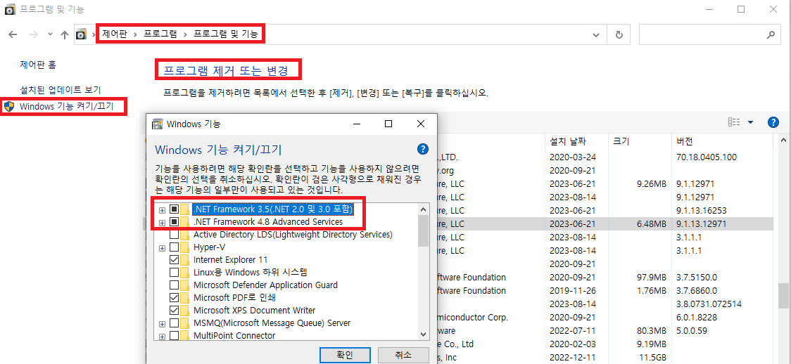This screenshot has height=364, width=791.
Task: Expand the MultiPoint Connector tree node
Action: (x=162, y=336)
